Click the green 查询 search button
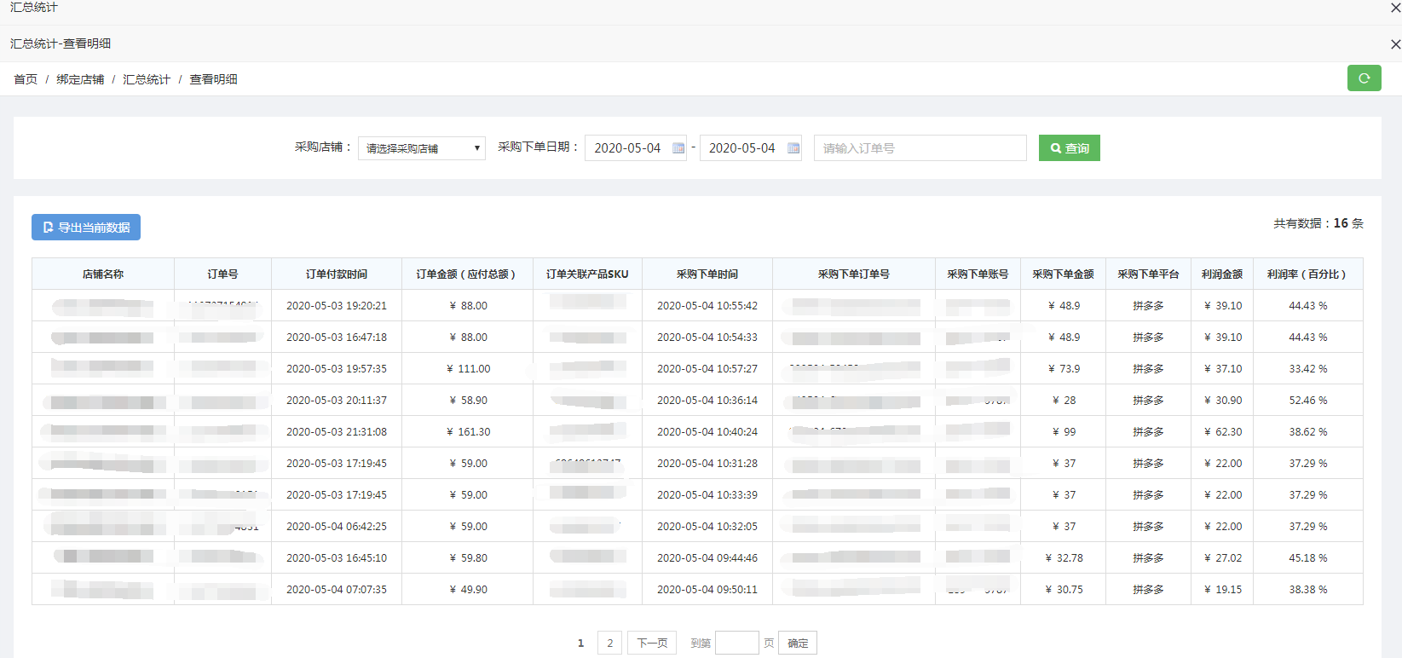The width and height of the screenshot is (1402, 658). tap(1070, 148)
